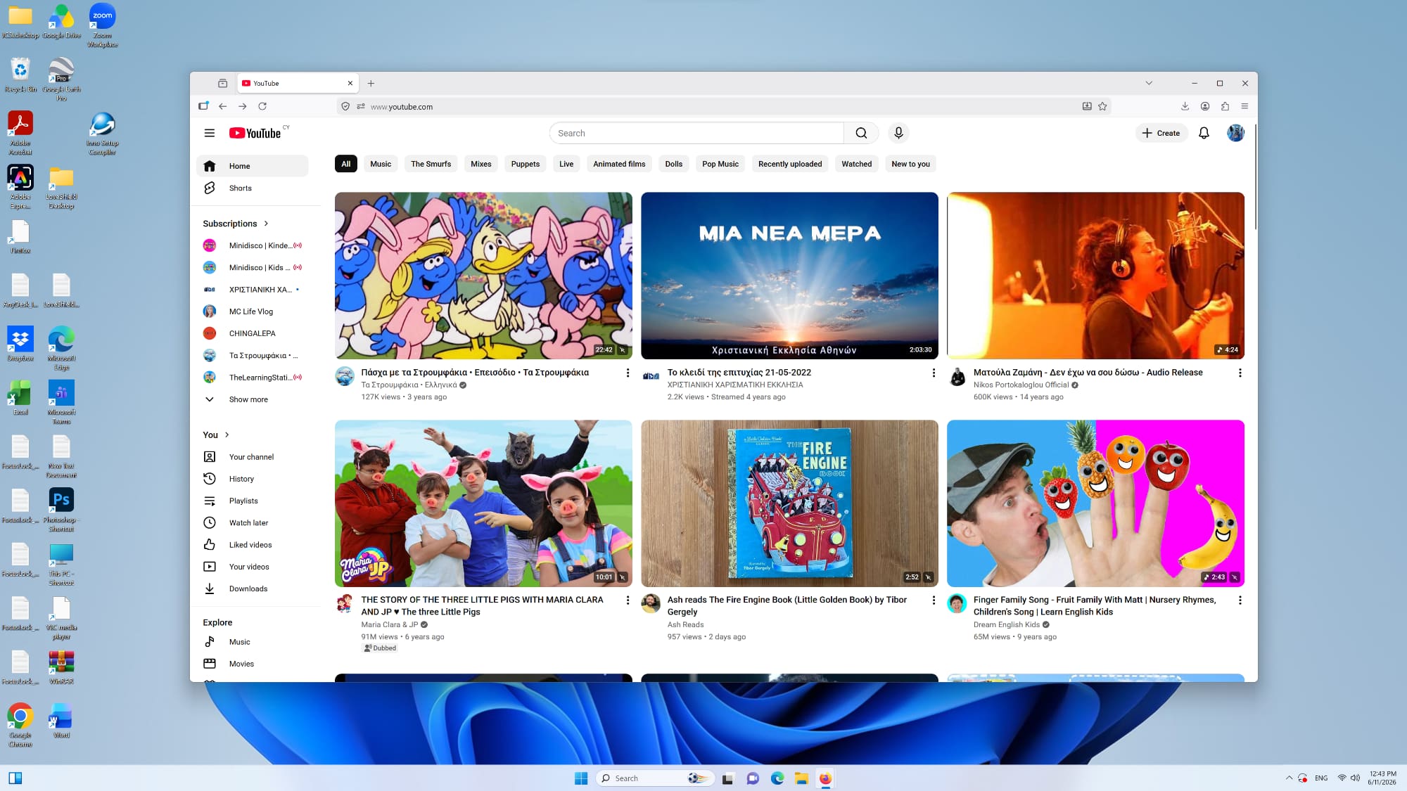Select the New to you filter chip
The width and height of the screenshot is (1407, 791).
coord(910,164)
